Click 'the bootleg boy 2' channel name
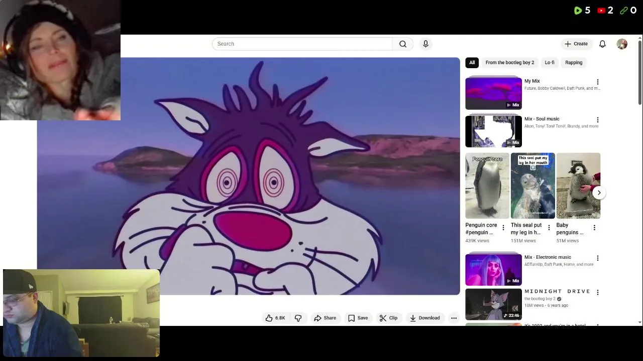This screenshot has height=361, width=643. point(540,299)
